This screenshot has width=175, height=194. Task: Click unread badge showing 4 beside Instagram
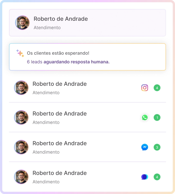click(157, 88)
